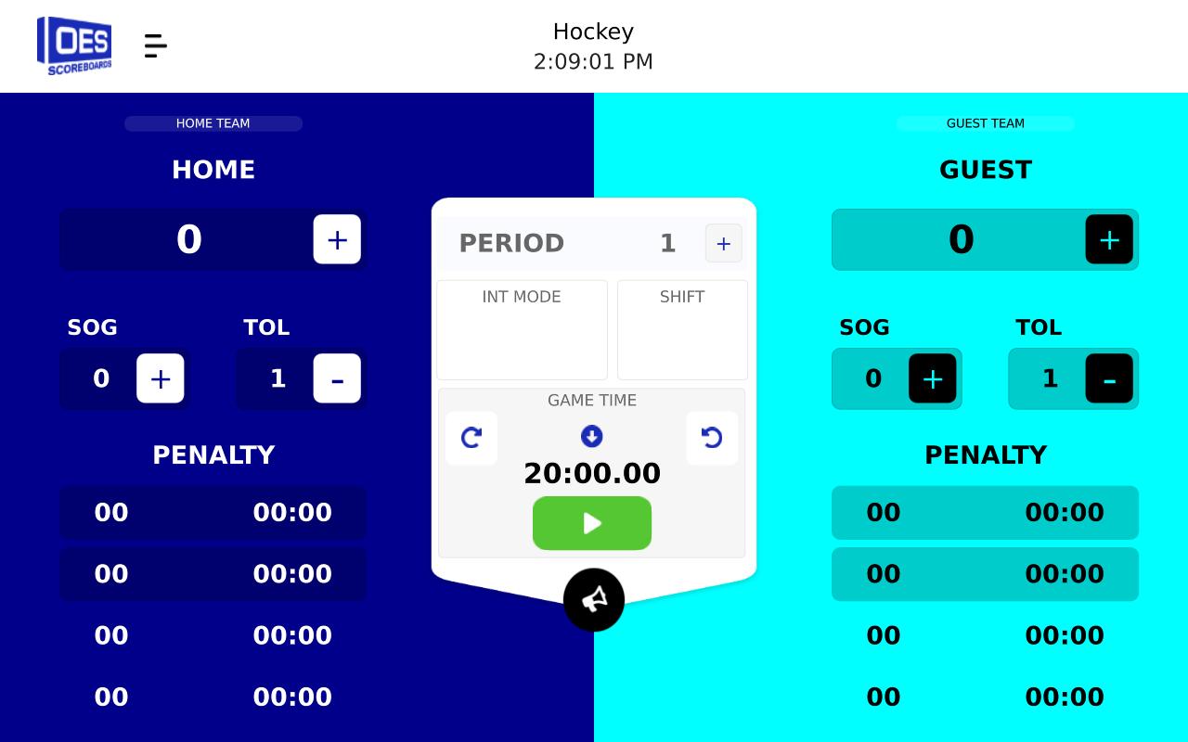
Task: Click the OES Scoreboards logo
Action: [74, 44]
